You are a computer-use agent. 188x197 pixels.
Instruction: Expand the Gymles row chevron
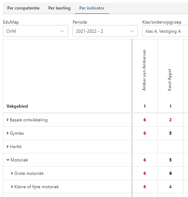[x=7, y=133]
